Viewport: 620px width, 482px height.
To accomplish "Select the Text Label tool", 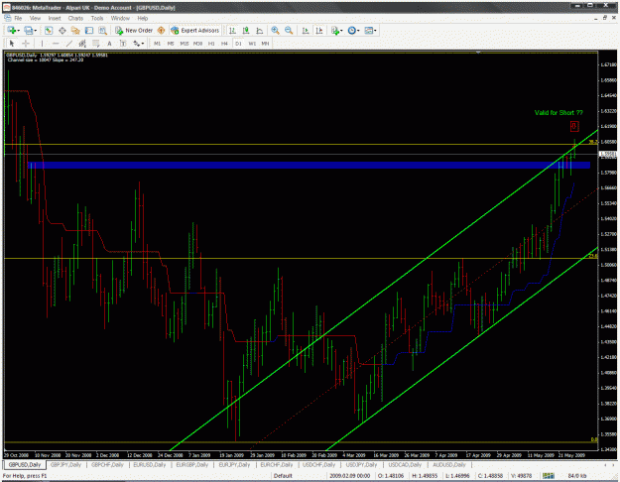I will 123,44.
